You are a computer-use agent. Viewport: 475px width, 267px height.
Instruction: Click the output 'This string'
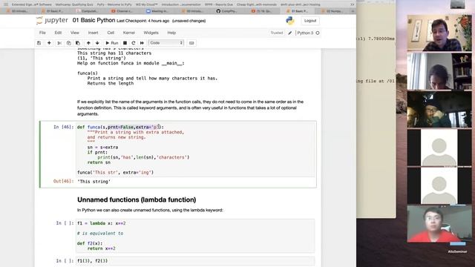pyautogui.click(x=94, y=182)
